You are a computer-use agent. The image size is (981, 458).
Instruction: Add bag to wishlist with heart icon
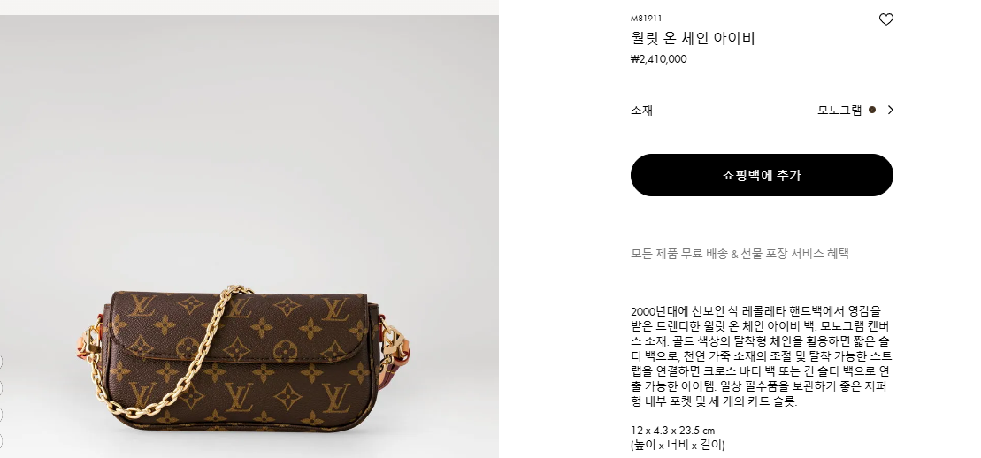tap(885, 19)
